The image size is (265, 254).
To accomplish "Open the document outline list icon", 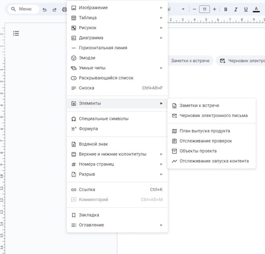I will [x=16, y=33].
